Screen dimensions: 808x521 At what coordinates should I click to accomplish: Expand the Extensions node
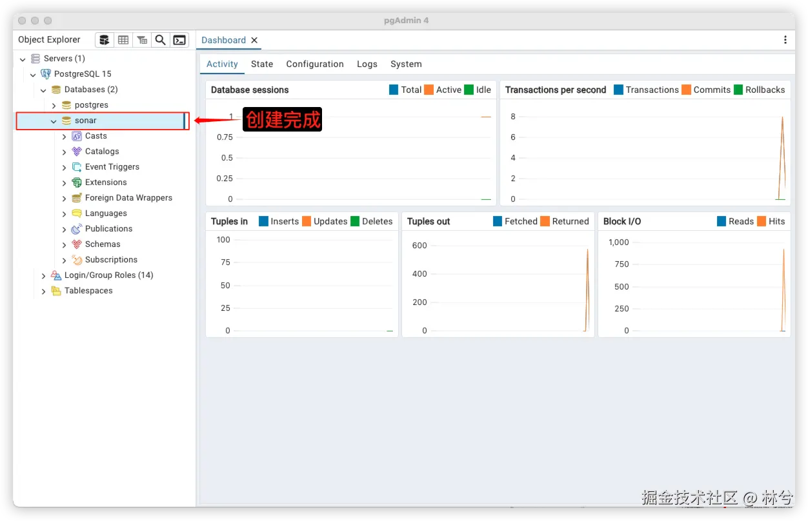pos(65,182)
